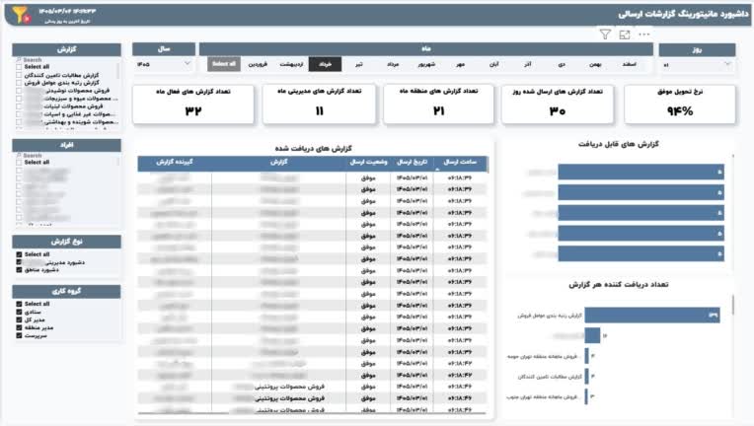
Task: Check گزارش رتبه بندی عوامل فروش in slicer
Action: click(x=19, y=83)
